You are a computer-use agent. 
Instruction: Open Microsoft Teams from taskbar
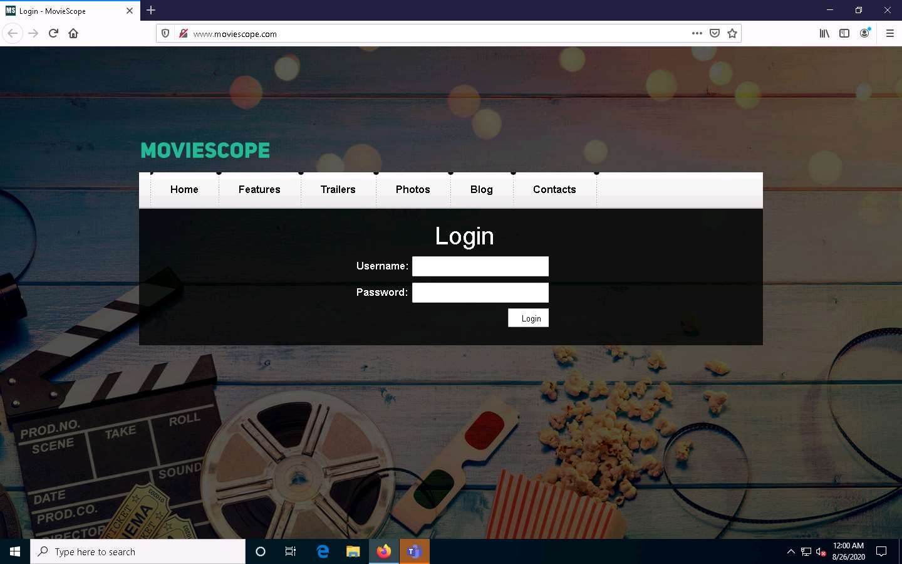pyautogui.click(x=414, y=551)
